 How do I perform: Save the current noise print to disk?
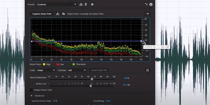[58, 14]
